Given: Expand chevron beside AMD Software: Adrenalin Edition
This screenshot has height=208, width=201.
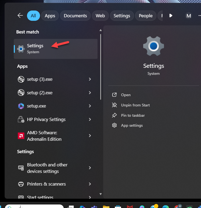Looking at the screenshot, I should pyautogui.click(x=90, y=136).
